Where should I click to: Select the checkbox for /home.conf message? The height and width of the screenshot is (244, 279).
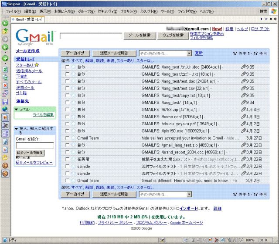pyautogui.click(x=67, y=117)
